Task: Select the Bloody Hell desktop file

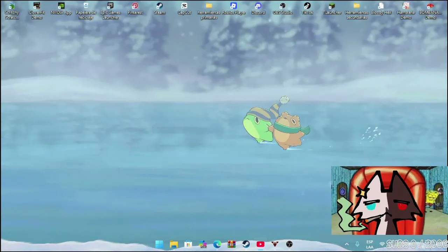Action: pyautogui.click(x=381, y=9)
